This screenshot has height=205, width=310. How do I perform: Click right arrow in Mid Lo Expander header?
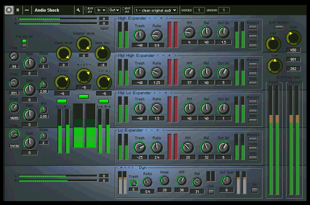click(171, 93)
